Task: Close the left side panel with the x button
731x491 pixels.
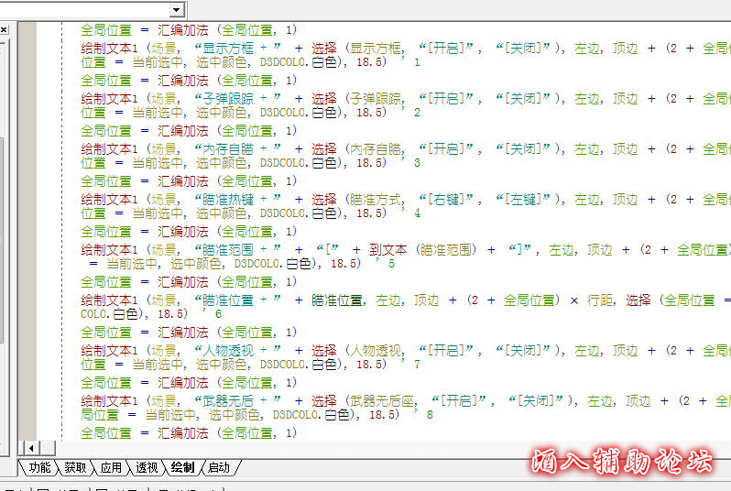Action: coord(4,30)
